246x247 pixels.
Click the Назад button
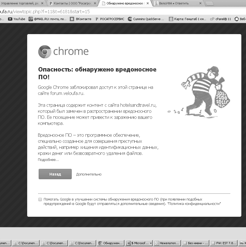(x=55, y=174)
